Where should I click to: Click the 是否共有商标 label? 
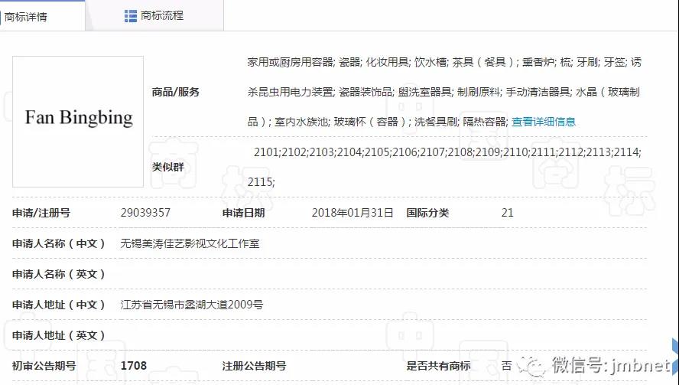pos(438,366)
